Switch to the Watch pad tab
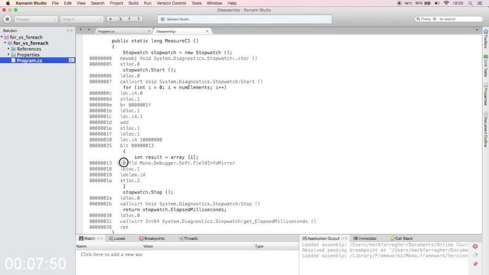 (87, 238)
